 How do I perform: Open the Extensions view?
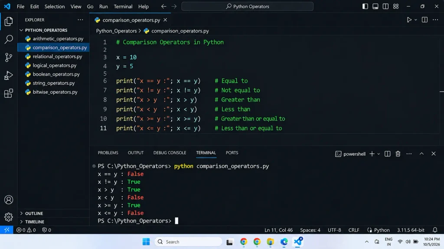click(9, 93)
